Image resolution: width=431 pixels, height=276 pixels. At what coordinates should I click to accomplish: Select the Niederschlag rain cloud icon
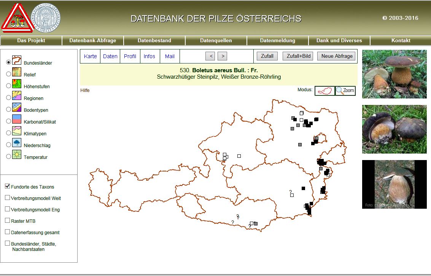17,143
